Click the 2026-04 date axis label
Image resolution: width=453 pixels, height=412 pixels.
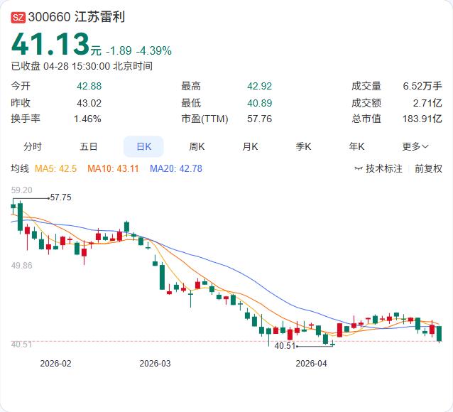[x=311, y=364]
